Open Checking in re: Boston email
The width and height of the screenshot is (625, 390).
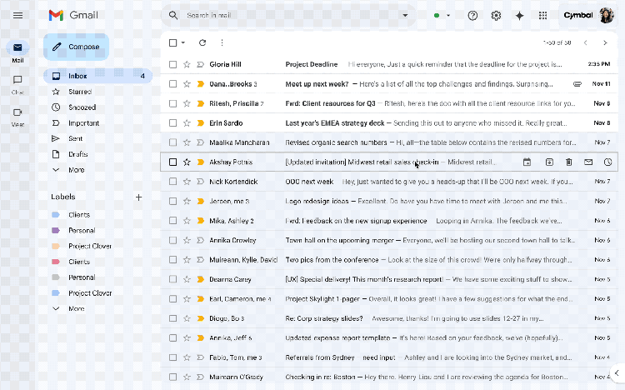pyautogui.click(x=389, y=377)
